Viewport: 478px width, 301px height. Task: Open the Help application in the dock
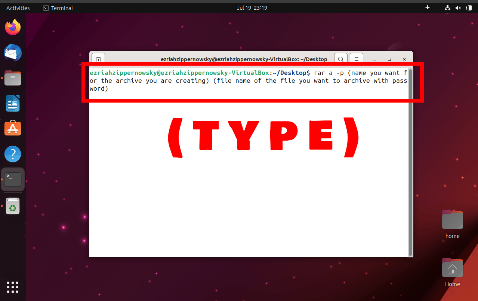[13, 154]
